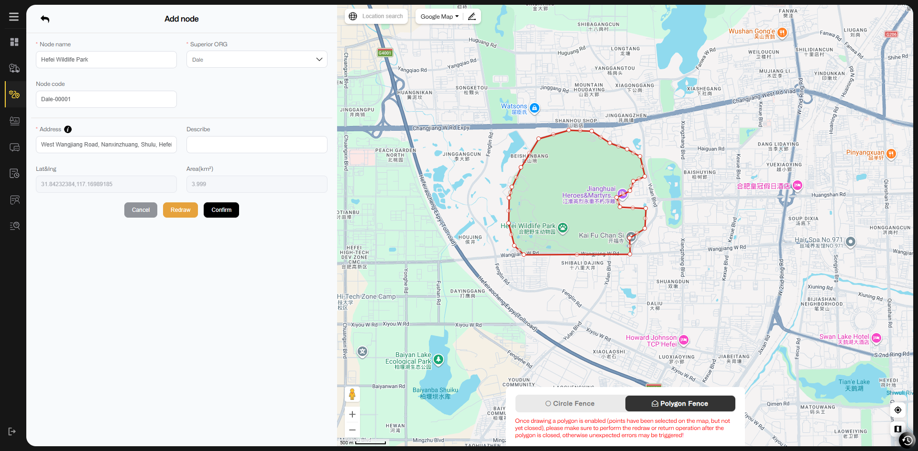Click the orange Redraw button
The image size is (918, 451).
(x=180, y=210)
